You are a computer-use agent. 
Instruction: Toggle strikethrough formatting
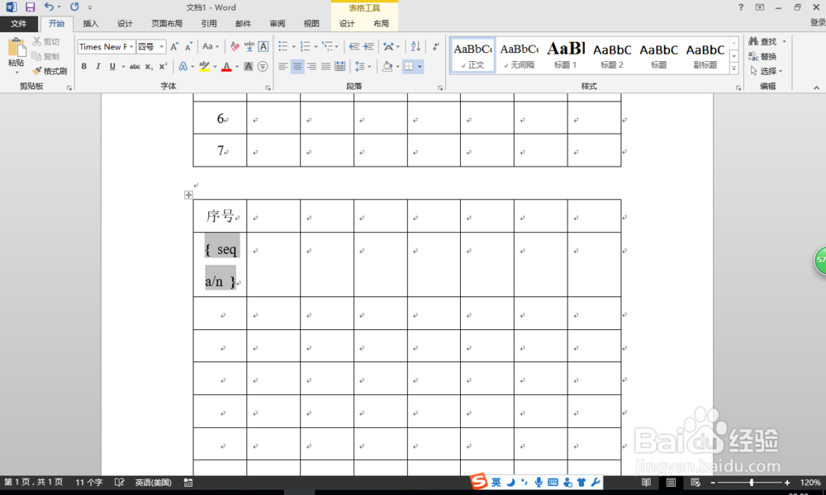pyautogui.click(x=135, y=66)
